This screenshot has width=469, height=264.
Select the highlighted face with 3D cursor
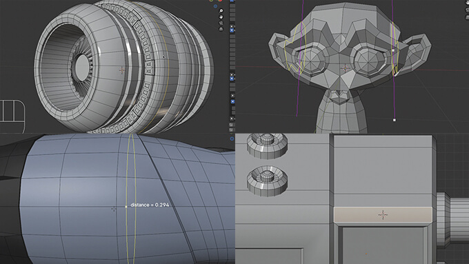pyautogui.click(x=383, y=214)
